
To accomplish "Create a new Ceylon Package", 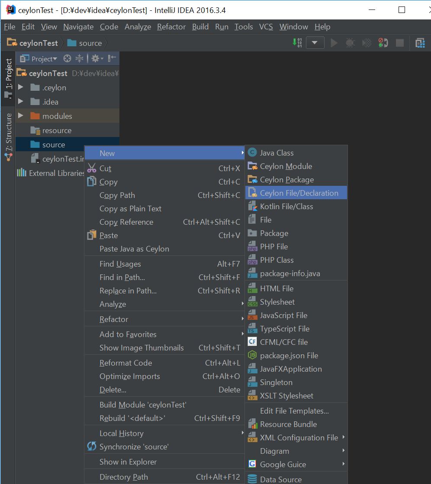I will [296, 180].
